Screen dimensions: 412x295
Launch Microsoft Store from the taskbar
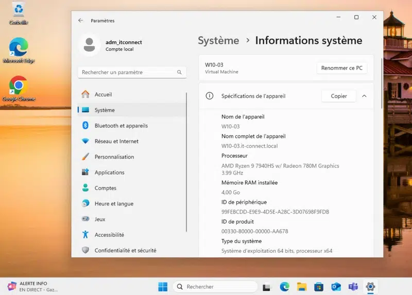pyautogui.click(x=319, y=287)
